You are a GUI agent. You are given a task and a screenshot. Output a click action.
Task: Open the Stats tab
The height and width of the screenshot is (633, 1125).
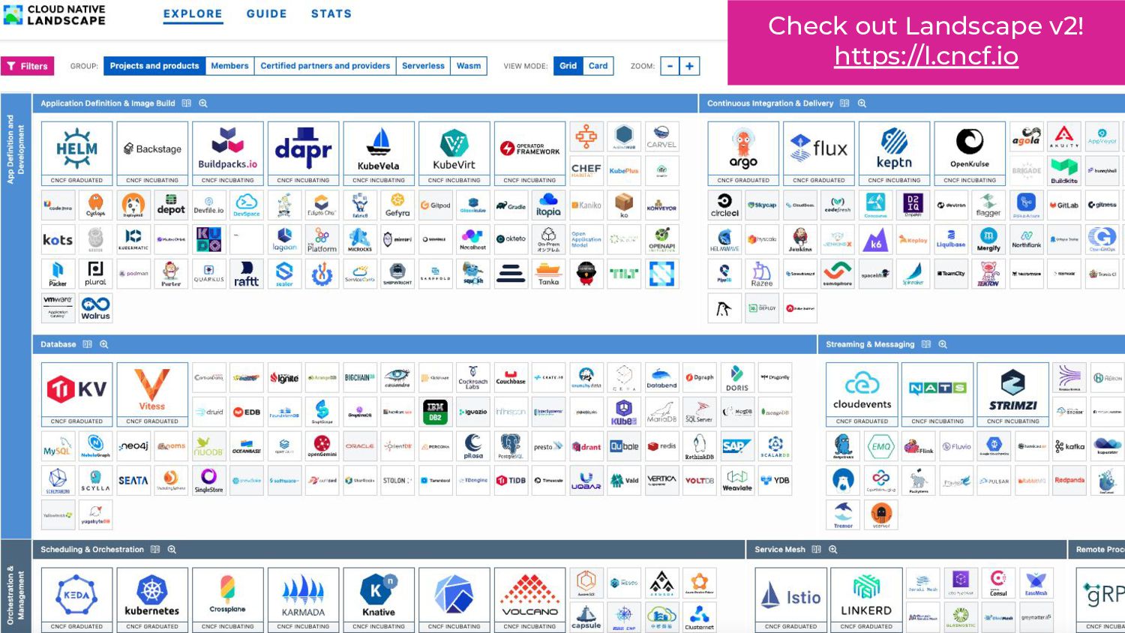[x=331, y=13]
